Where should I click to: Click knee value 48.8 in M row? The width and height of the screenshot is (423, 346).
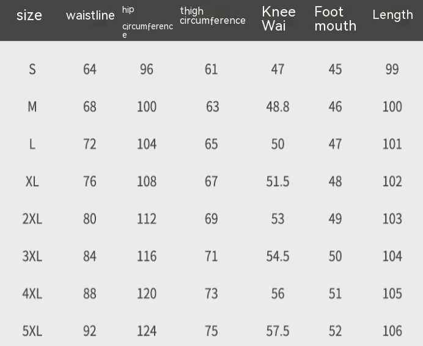[278, 107]
